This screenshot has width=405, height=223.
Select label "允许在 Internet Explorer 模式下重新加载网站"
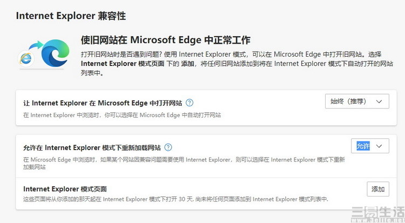pyautogui.click(x=92, y=147)
